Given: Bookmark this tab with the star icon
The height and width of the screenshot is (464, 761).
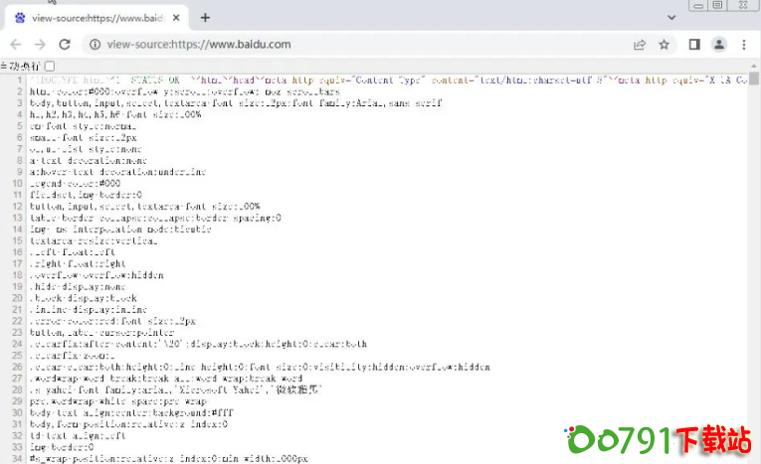Looking at the screenshot, I should coord(664,45).
